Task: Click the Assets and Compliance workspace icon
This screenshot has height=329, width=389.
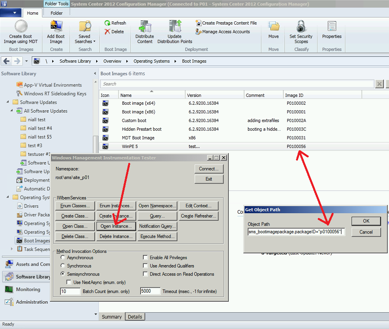Action: [x=9, y=264]
